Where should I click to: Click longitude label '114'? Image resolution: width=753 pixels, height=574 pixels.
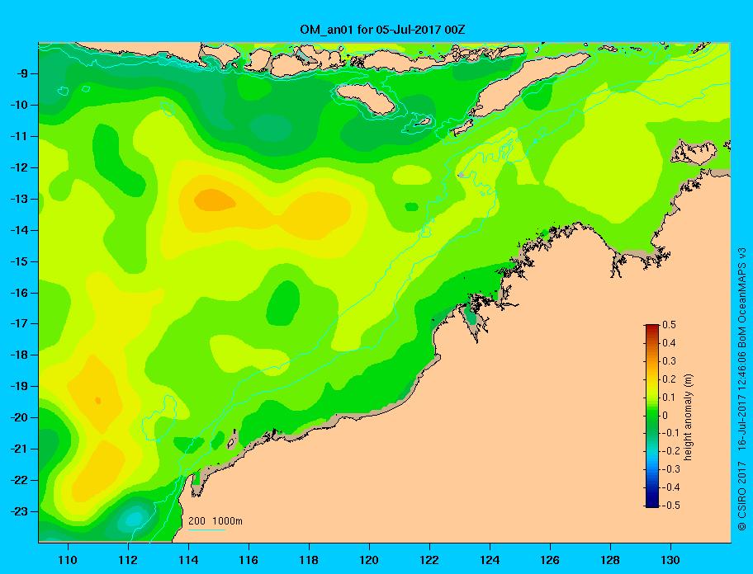[188, 560]
